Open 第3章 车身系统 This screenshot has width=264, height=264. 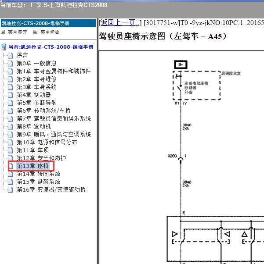pos(36,87)
